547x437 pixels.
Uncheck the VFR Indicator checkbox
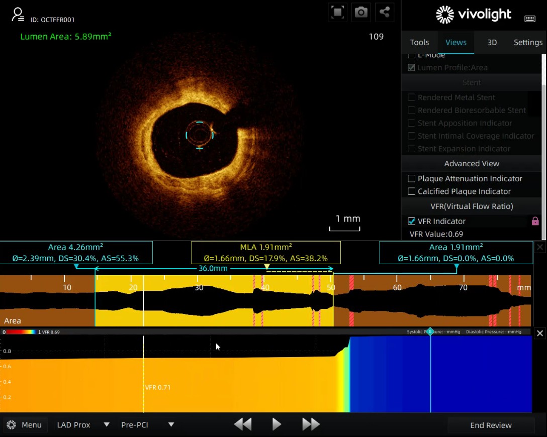pos(411,221)
